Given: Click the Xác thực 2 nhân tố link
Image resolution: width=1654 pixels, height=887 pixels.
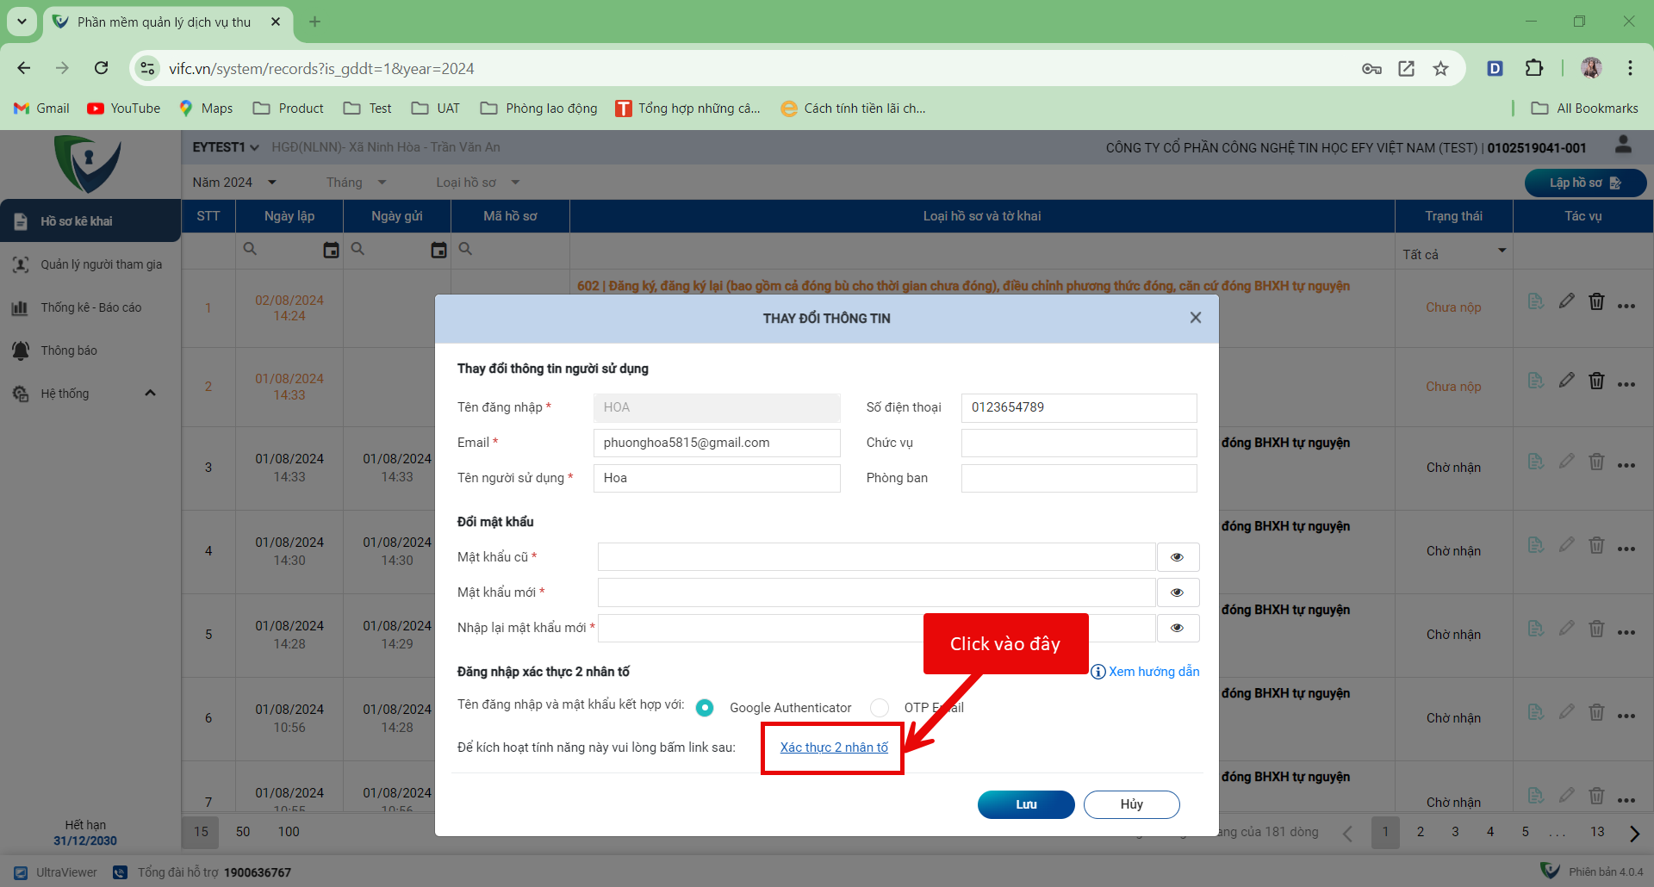Looking at the screenshot, I should pyautogui.click(x=833, y=747).
